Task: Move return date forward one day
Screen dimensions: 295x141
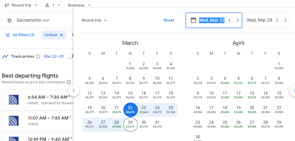Action: [x=285, y=20]
